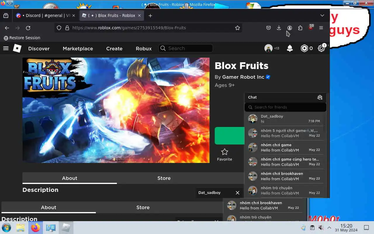Viewport: 374px width, 234px height.
Task: Open the 'nhóm 5 người chơi game' chat
Action: click(x=285, y=133)
